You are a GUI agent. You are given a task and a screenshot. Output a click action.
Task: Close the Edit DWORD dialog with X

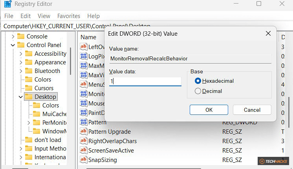coord(268,34)
